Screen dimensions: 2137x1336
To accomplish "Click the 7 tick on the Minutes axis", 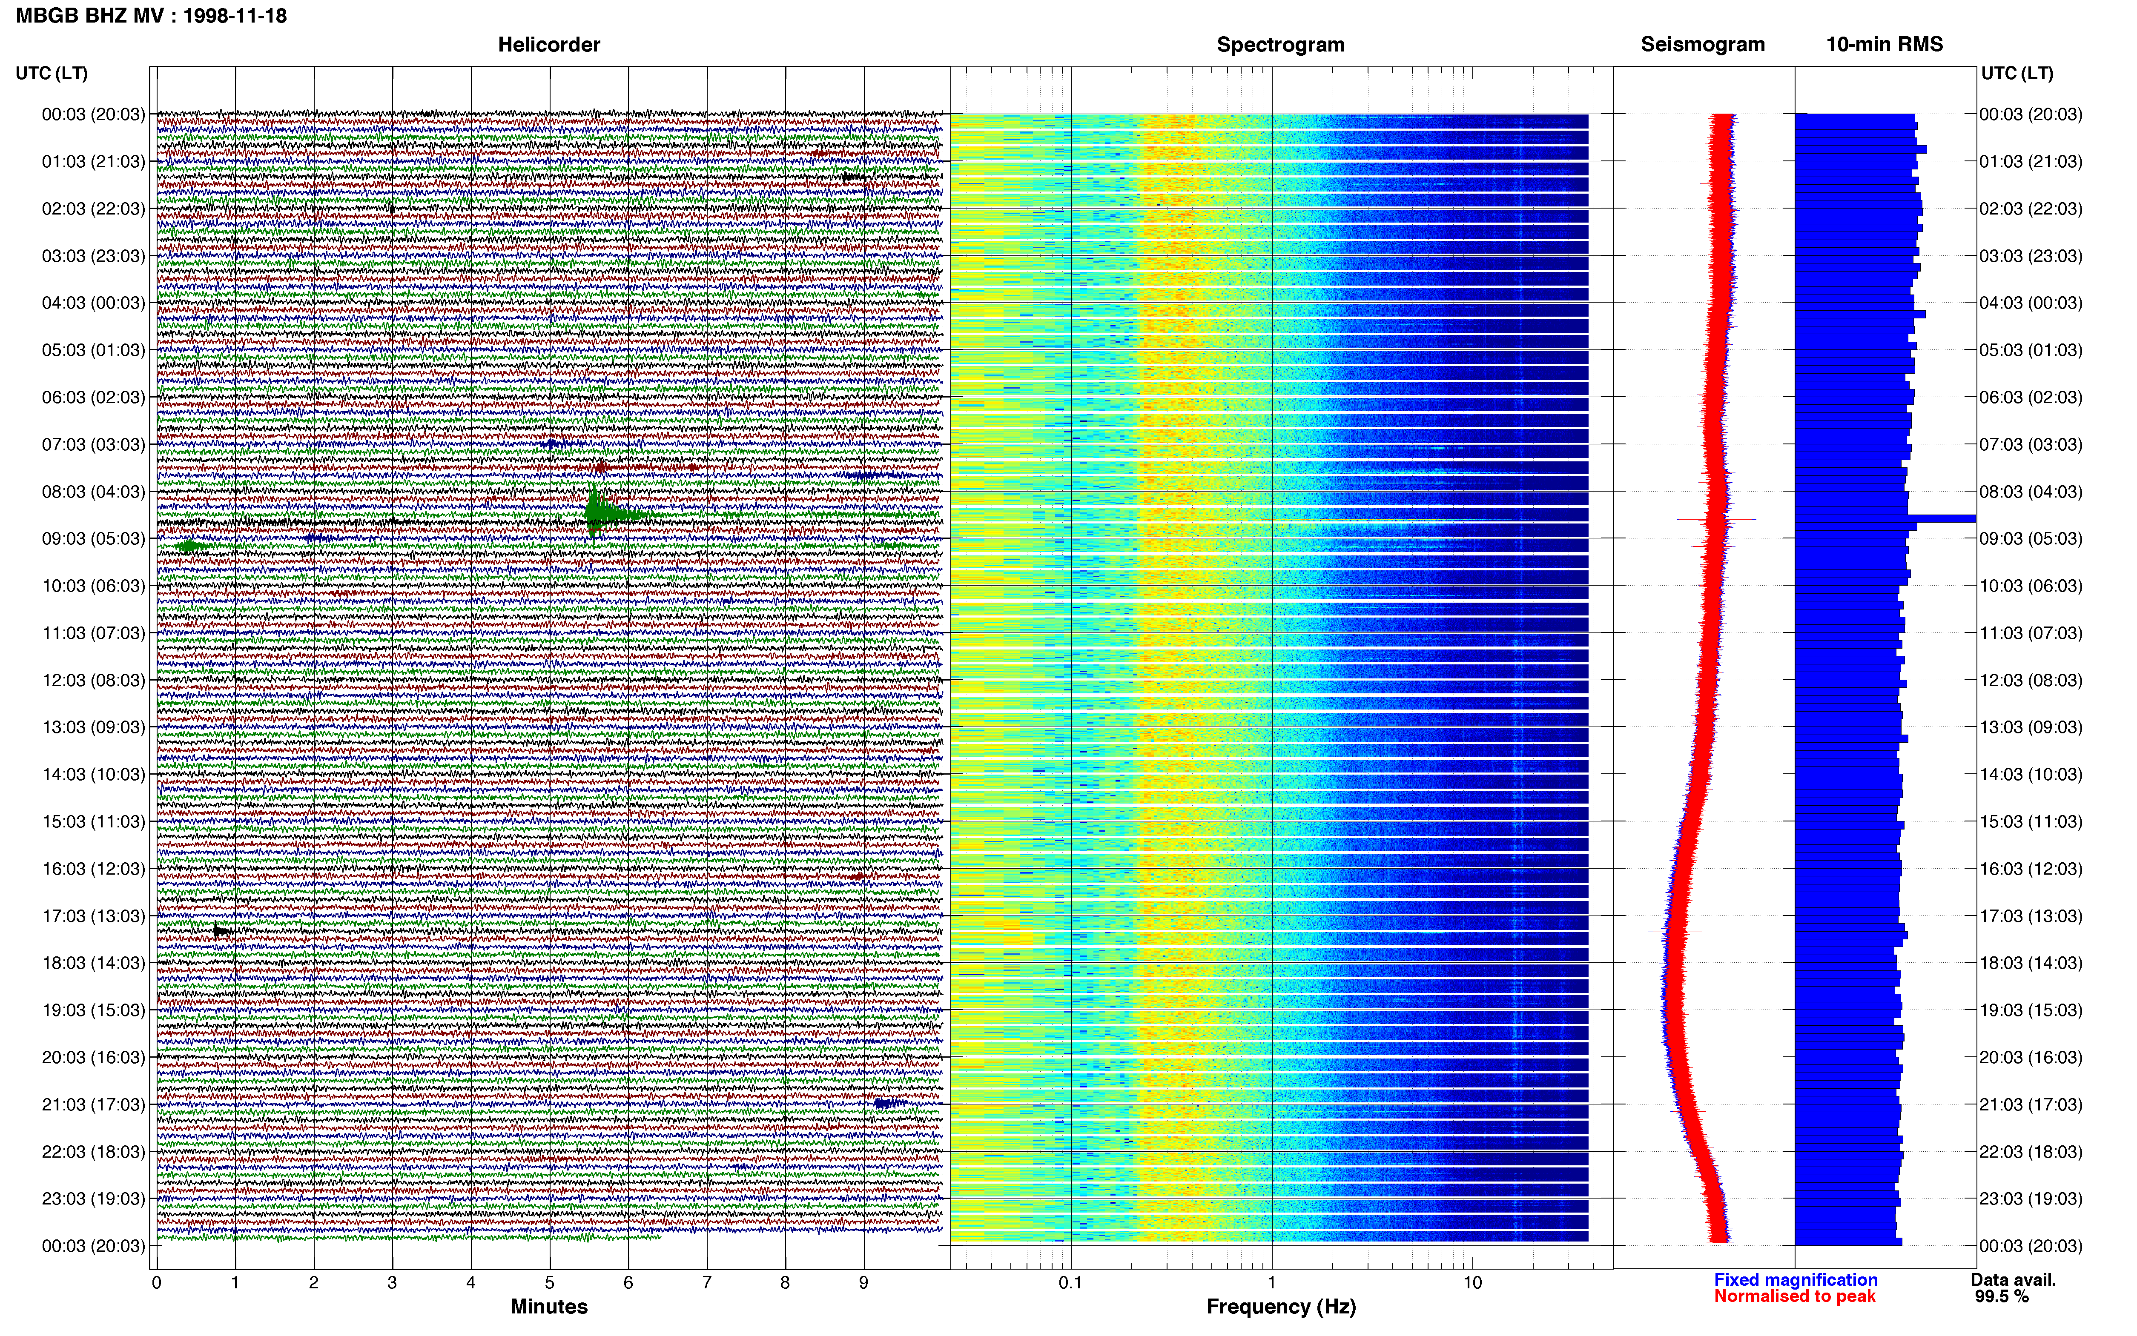I will click(x=707, y=1283).
